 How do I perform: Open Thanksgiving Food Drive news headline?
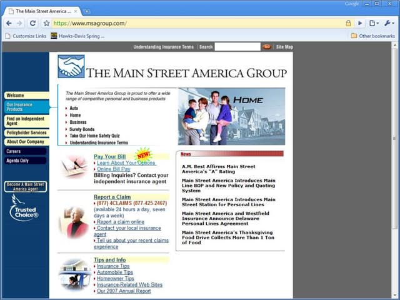pyautogui.click(x=228, y=237)
